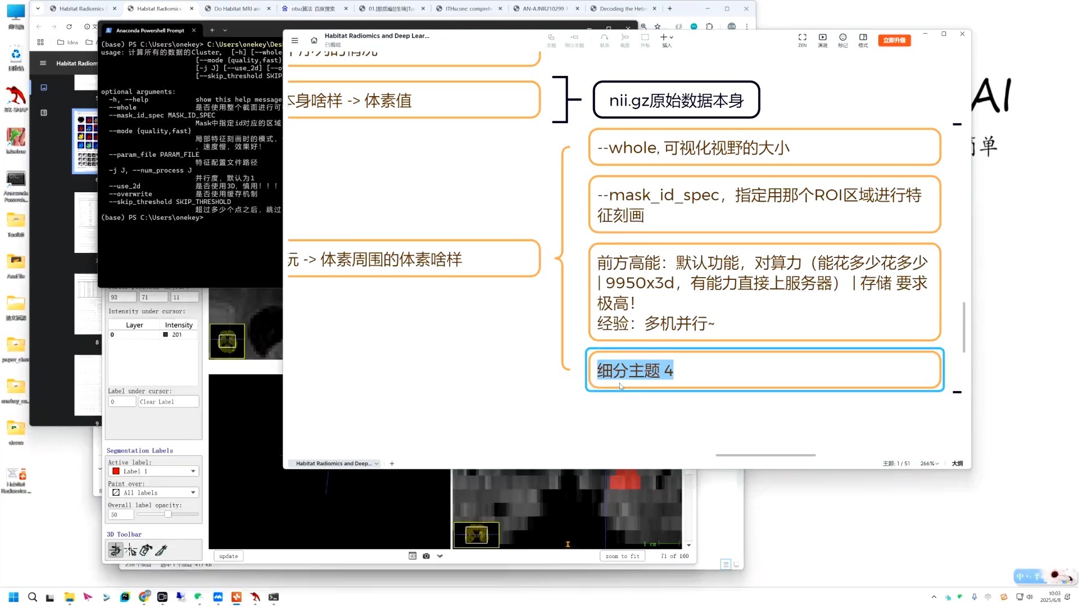
Task: Open File Explorer from the taskbar
Action: 69,597
